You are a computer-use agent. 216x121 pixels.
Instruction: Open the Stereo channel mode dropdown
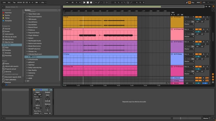click(x=37, y=97)
